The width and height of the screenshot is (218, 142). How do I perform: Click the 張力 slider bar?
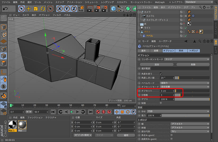click(x=185, y=116)
